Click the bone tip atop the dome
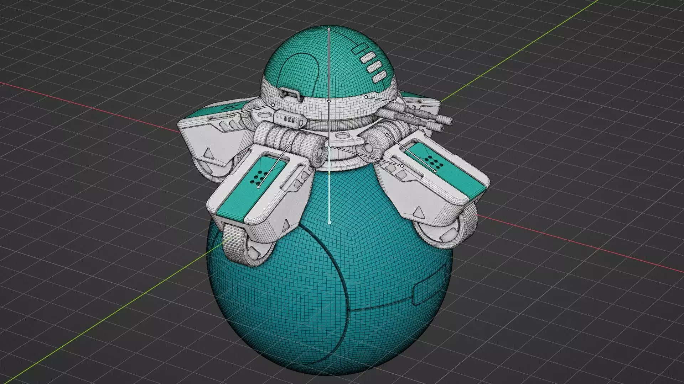This screenshot has height=384, width=684. point(329,29)
